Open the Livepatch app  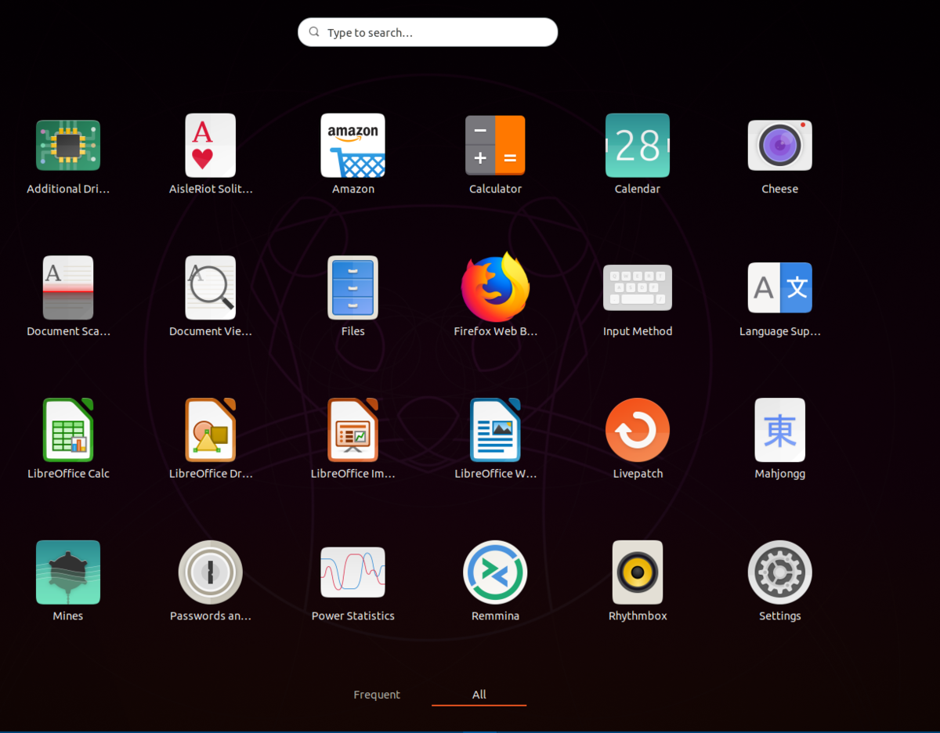click(x=638, y=430)
